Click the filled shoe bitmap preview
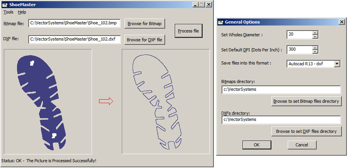 click(48, 102)
